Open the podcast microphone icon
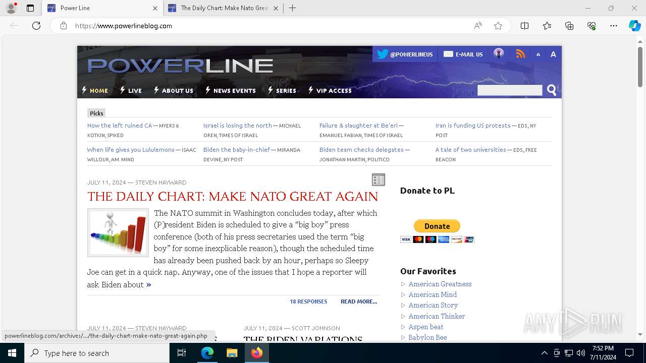 click(499, 54)
